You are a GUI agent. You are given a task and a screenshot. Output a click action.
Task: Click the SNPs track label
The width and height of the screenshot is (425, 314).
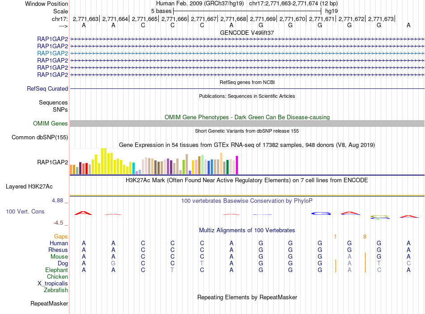point(60,109)
